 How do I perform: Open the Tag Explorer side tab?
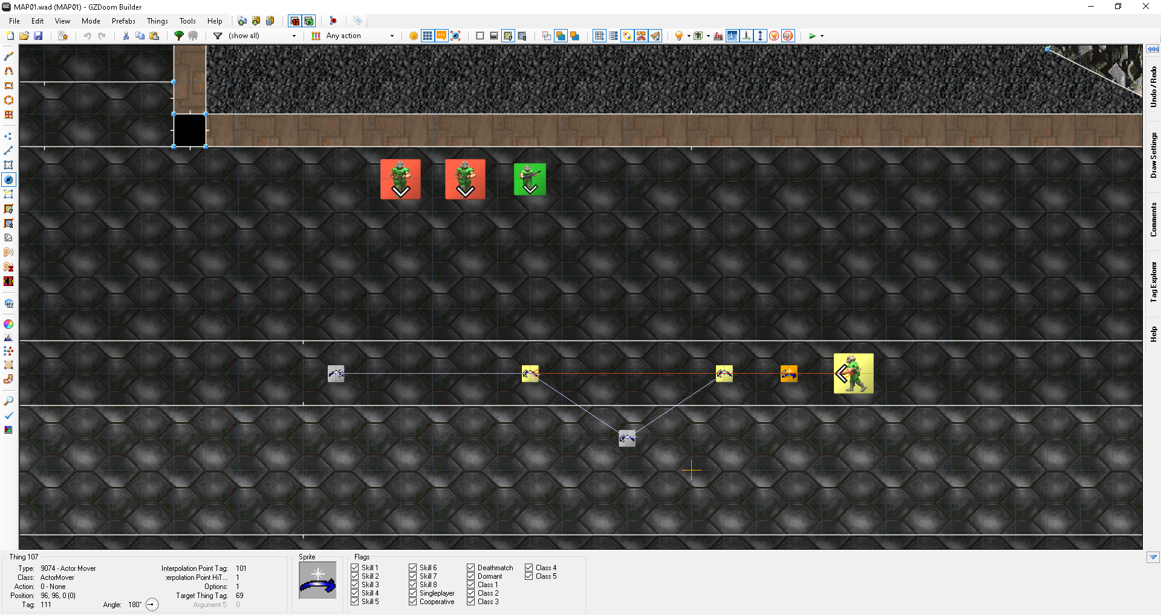1153,282
